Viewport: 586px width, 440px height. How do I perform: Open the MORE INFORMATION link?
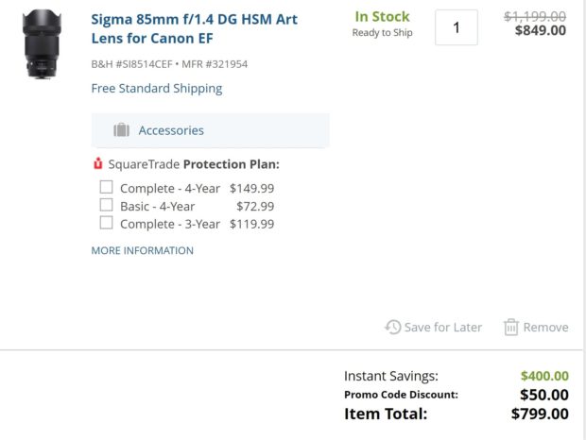142,251
